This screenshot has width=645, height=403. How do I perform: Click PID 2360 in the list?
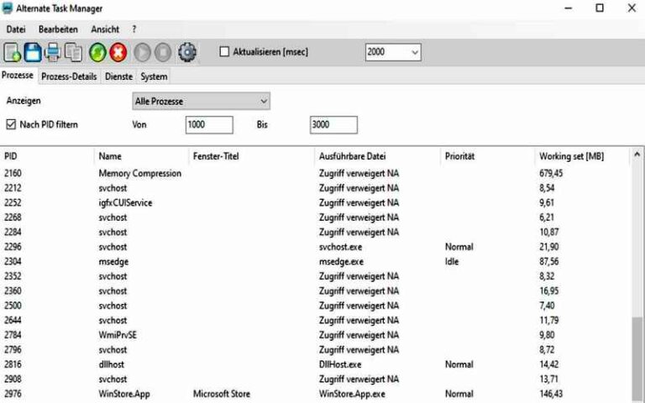tap(13, 290)
